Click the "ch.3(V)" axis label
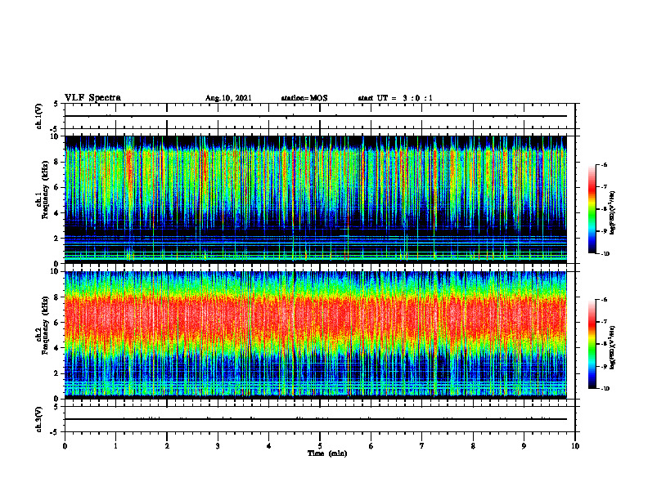The height and width of the screenshot is (500, 648). point(38,419)
